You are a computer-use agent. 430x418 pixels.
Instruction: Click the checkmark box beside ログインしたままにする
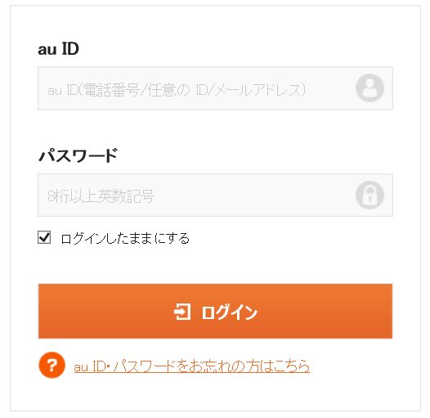coord(44,237)
